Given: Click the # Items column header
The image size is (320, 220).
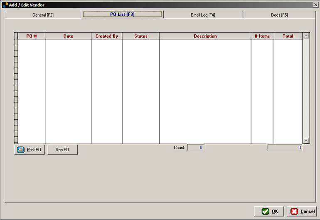Looking at the screenshot, I should [x=262, y=36].
